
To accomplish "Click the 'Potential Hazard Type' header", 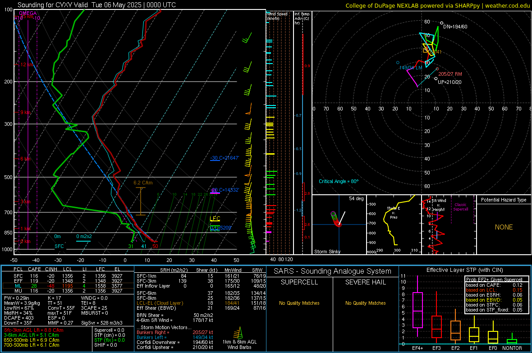I will (504, 200).
